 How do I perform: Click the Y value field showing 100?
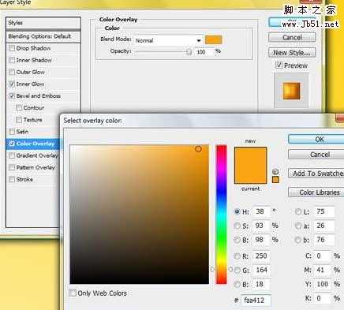tap(323, 284)
